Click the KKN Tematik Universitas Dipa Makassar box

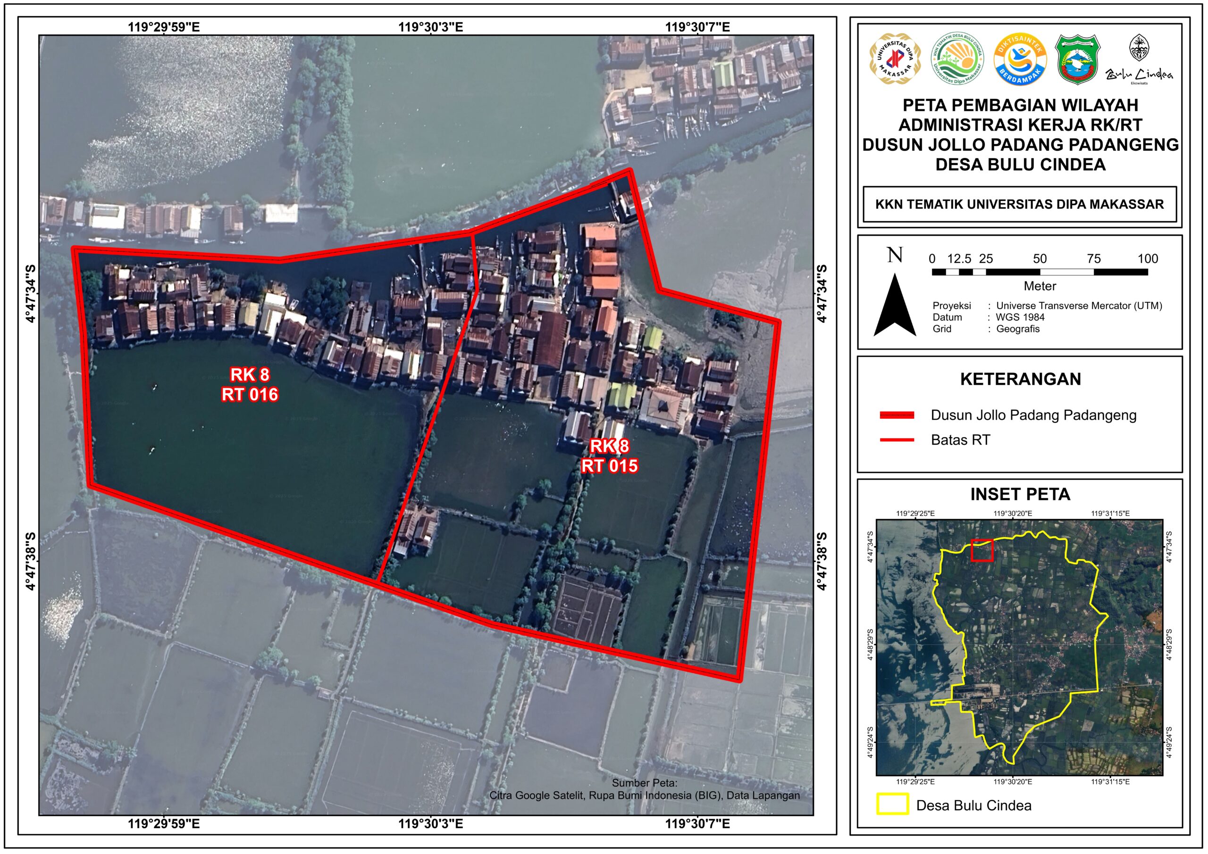(1020, 204)
